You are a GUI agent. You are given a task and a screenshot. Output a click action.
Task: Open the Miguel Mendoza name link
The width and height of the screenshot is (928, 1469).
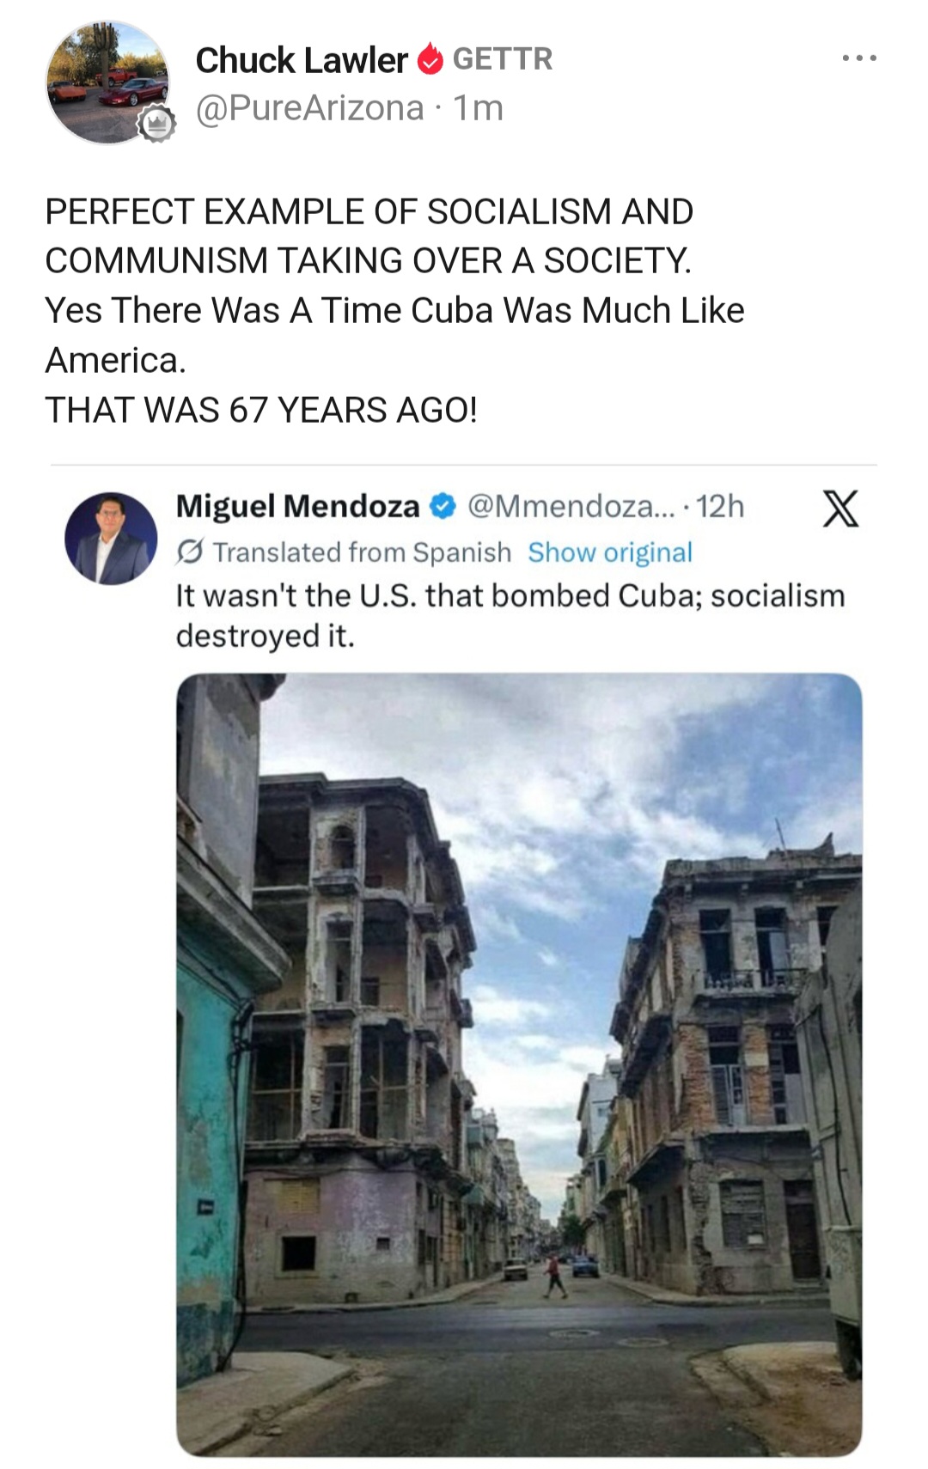pos(297,507)
